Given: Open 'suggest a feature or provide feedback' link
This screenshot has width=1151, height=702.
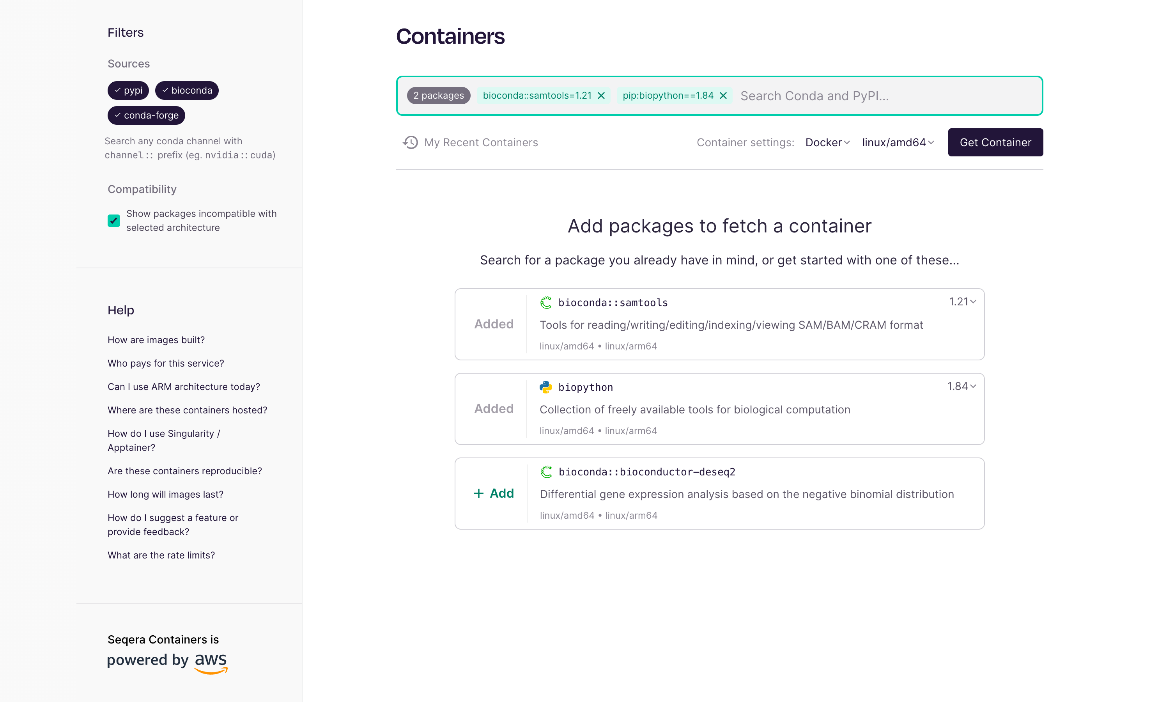Looking at the screenshot, I should (173, 525).
